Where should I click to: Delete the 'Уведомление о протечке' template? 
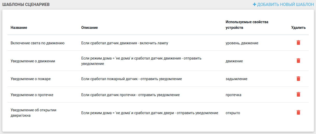tap(298, 95)
